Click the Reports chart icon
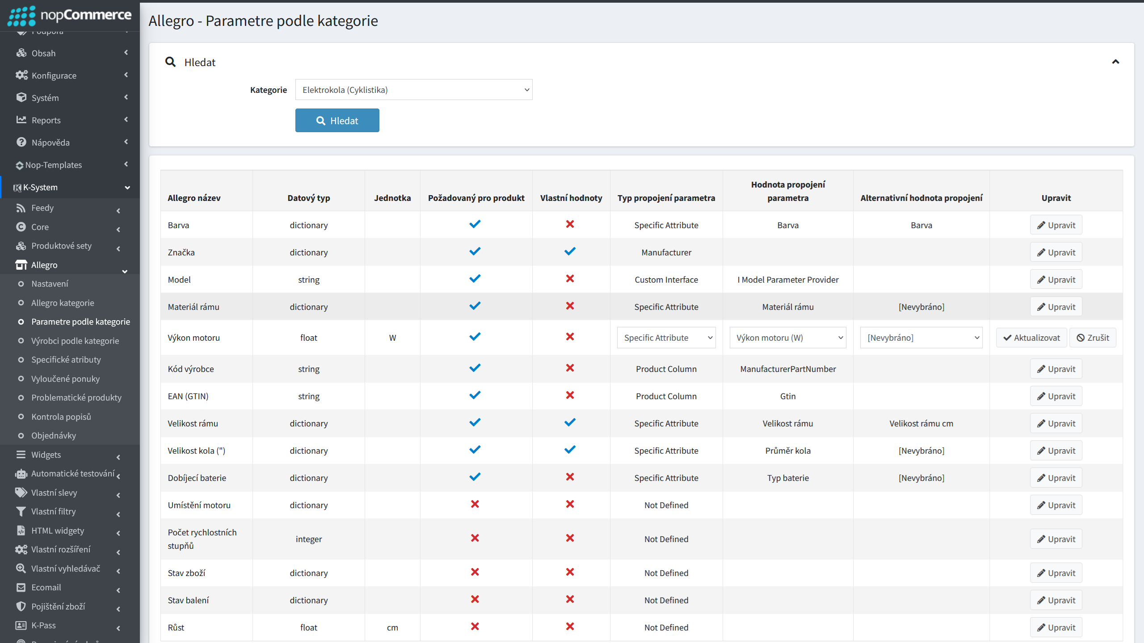 click(x=21, y=120)
